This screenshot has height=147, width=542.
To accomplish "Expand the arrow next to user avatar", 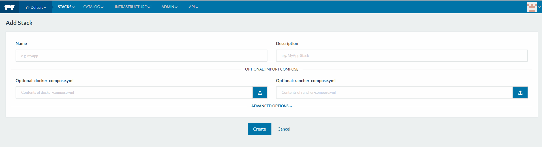I will (539, 7).
